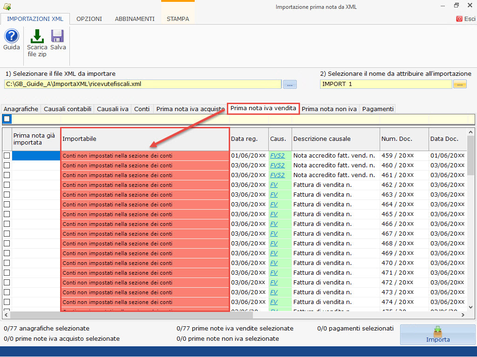Image resolution: width=477 pixels, height=357 pixels.
Task: Click Prima nota già importata column header
Action: (x=36, y=139)
